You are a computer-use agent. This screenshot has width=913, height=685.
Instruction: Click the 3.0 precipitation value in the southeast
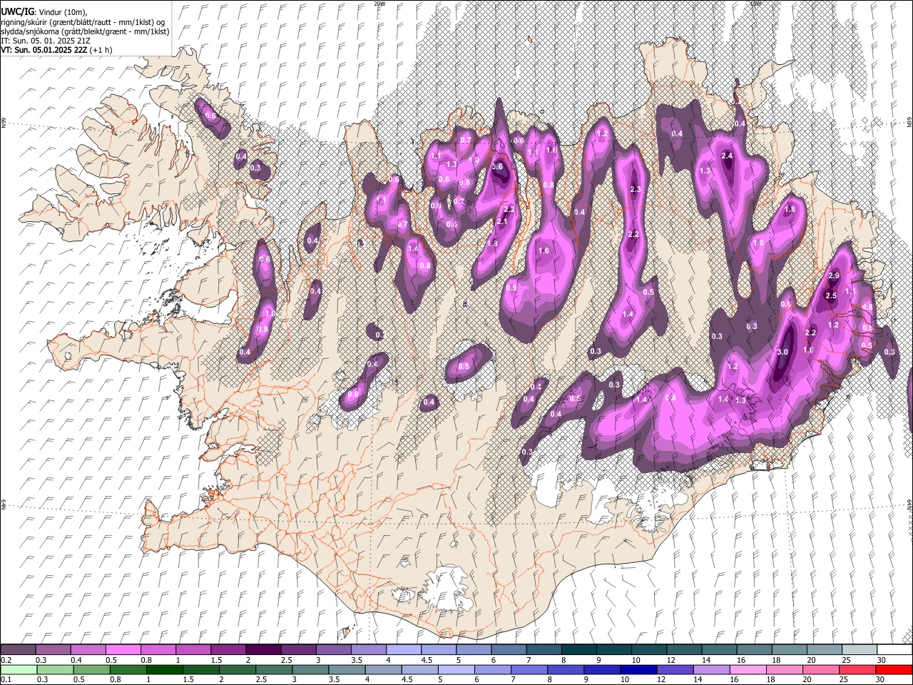coord(782,352)
